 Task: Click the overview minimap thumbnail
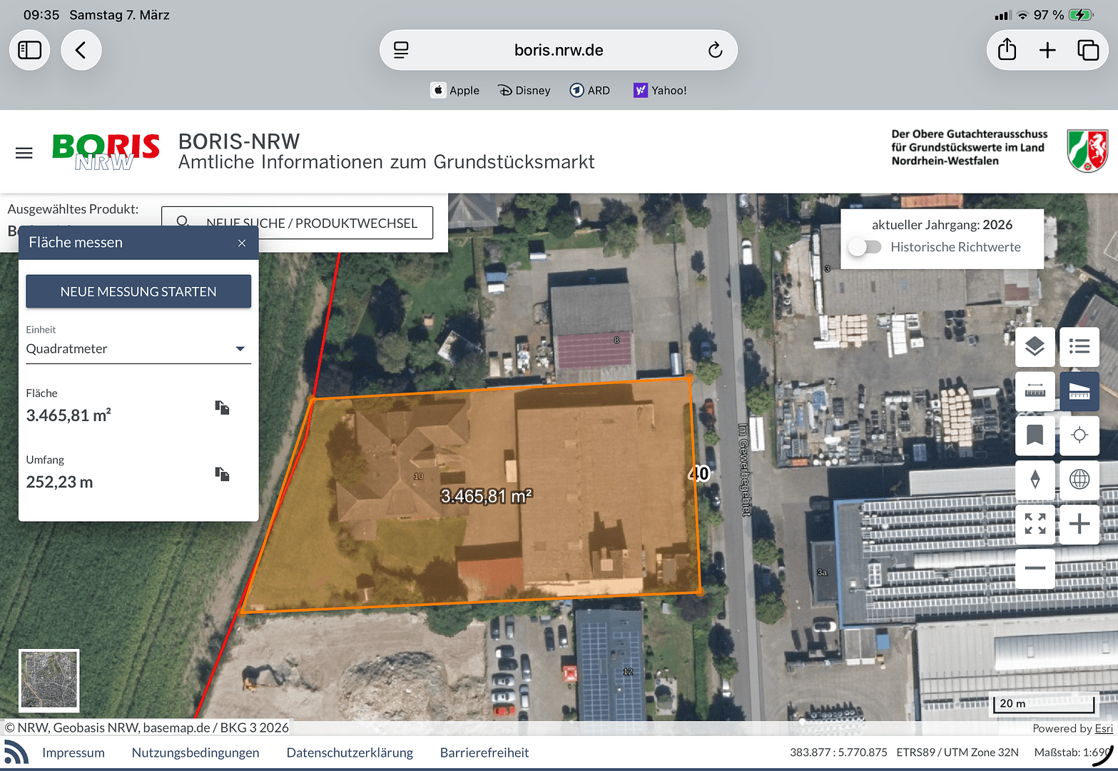[49, 680]
